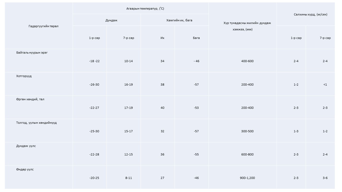Click the 'Салхины хурд, (м/сек)' header

[x=310, y=14]
